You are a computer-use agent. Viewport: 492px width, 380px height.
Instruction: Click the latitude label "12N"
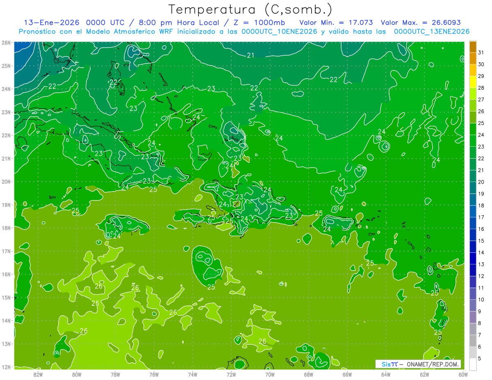6,366
